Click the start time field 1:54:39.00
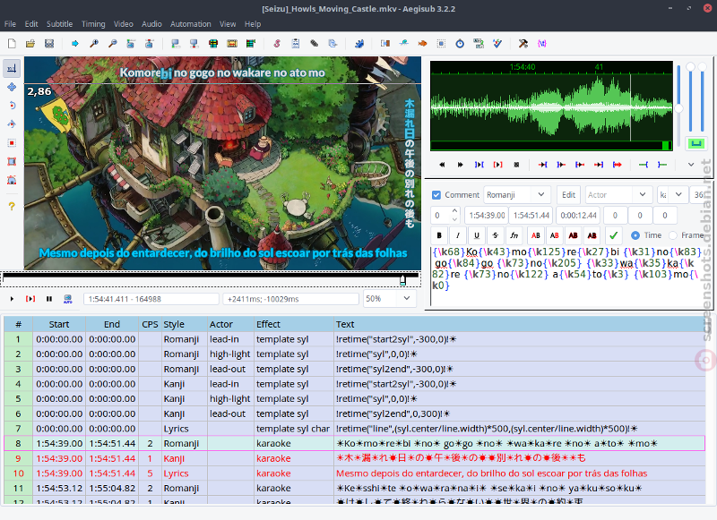 (x=487, y=216)
